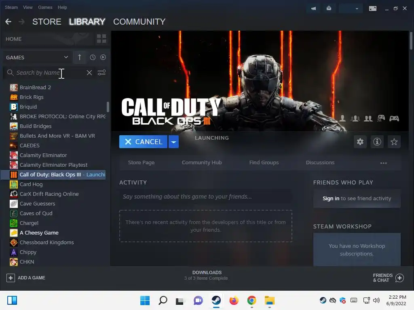Screen dimensions: 414x310
Task: Select Calamity Eliminator Playtest entry
Action: coord(54,165)
